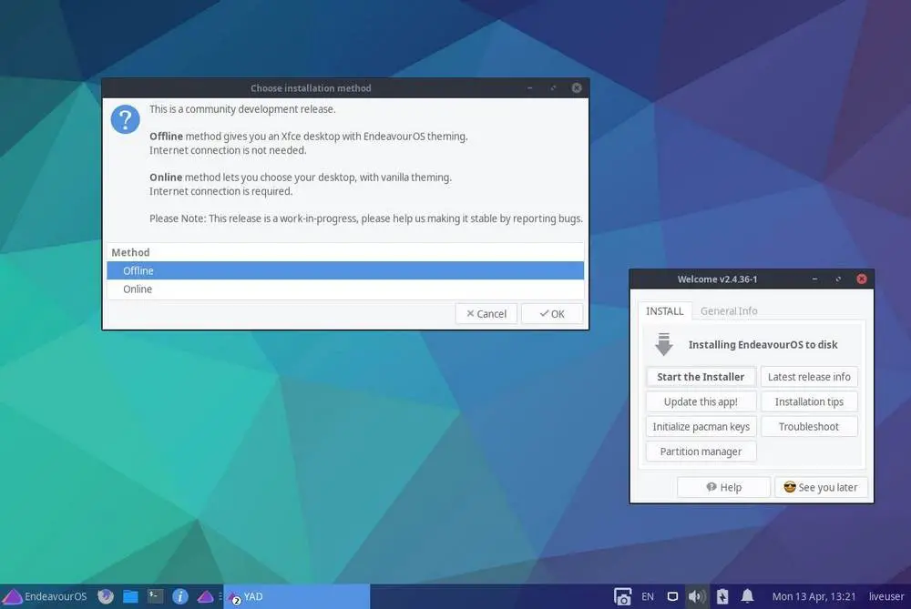
Task: Click Initialize pacman keys
Action: point(701,427)
